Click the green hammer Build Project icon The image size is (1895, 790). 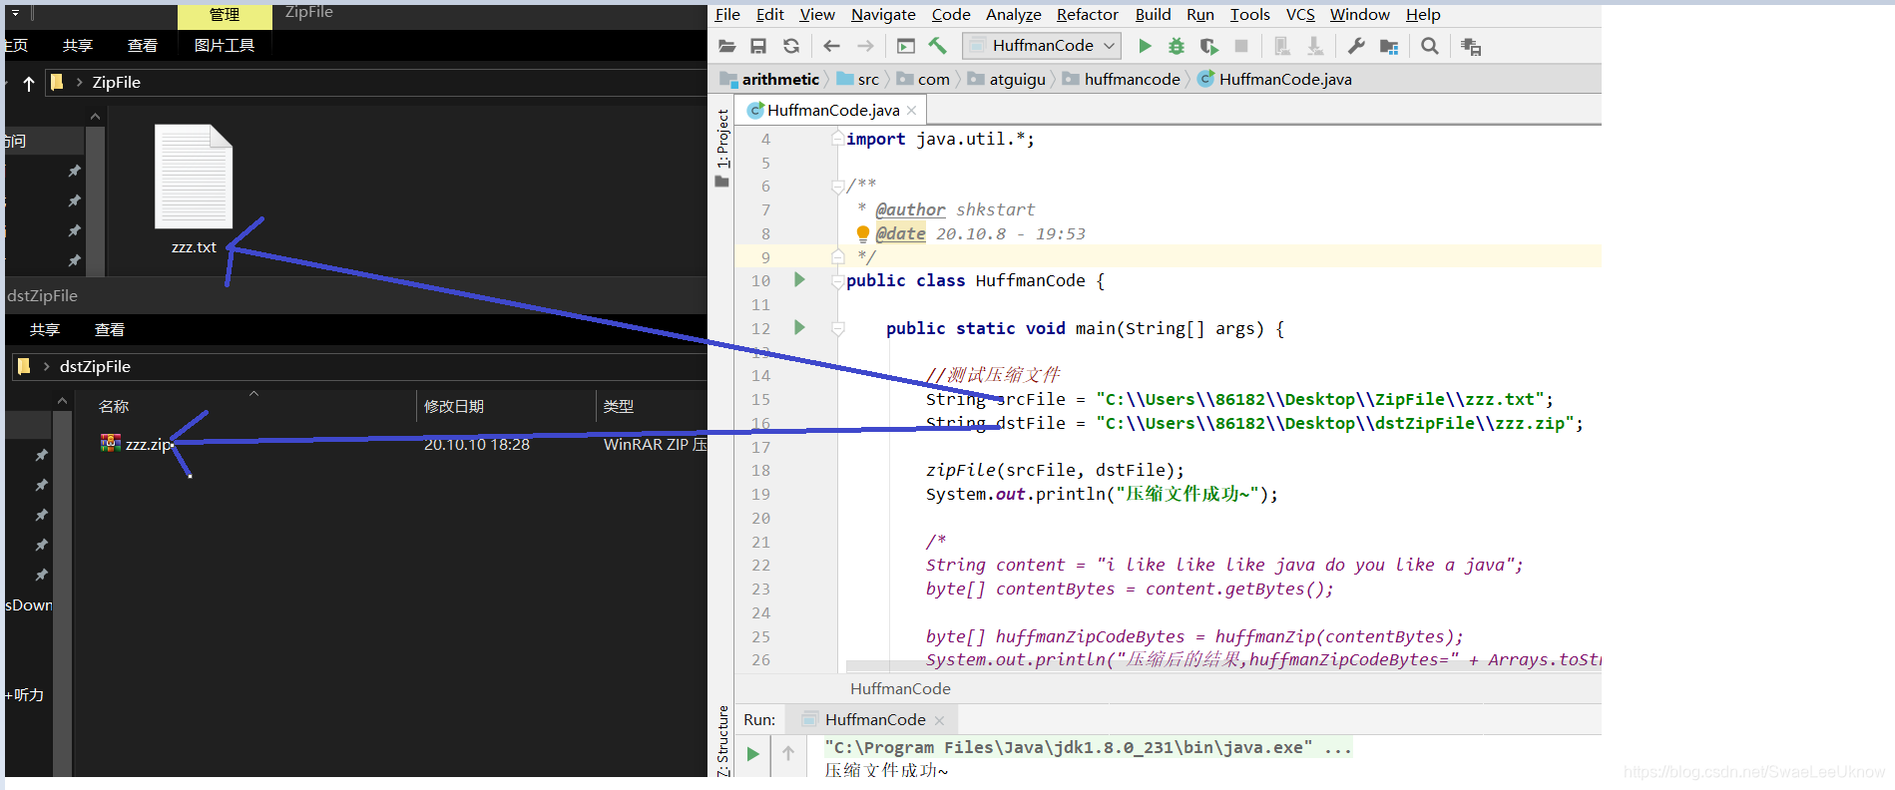[x=937, y=46]
